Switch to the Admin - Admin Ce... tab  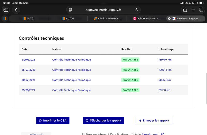tap(107, 19)
